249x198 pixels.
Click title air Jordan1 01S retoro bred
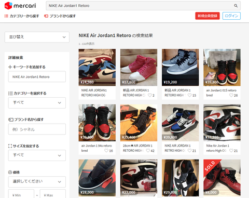coord(221,93)
